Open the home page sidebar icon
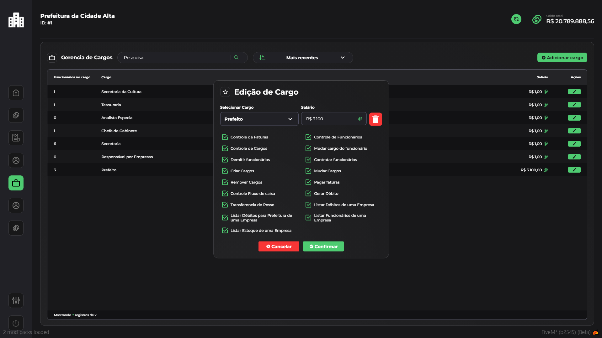 pyautogui.click(x=16, y=93)
